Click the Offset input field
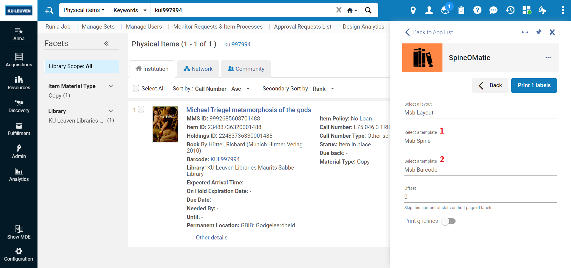The image size is (571, 268). 481,197
